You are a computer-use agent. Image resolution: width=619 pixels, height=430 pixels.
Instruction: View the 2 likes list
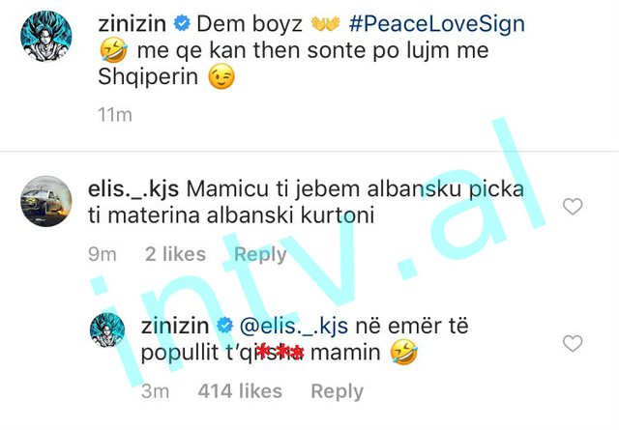175,254
